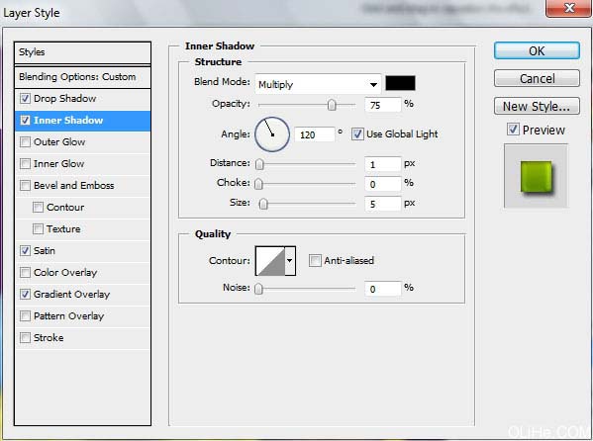This screenshot has width=593, height=441.
Task: Disable the Drop Shadow effect checkbox
Action: (x=25, y=99)
